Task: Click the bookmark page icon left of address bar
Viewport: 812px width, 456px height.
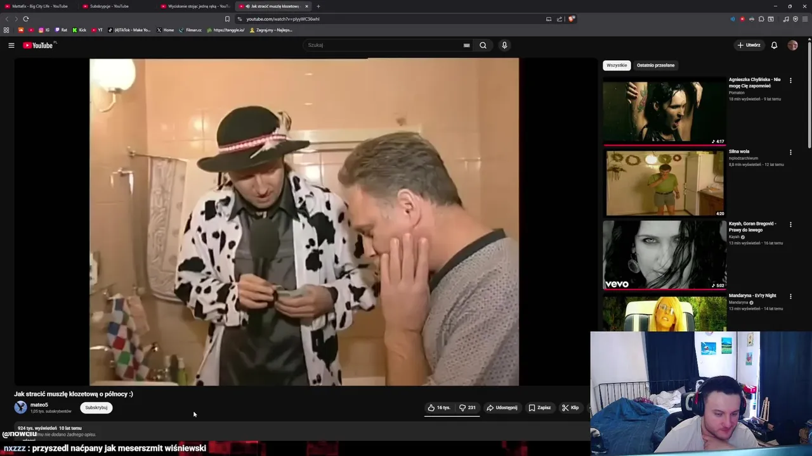Action: (227, 19)
